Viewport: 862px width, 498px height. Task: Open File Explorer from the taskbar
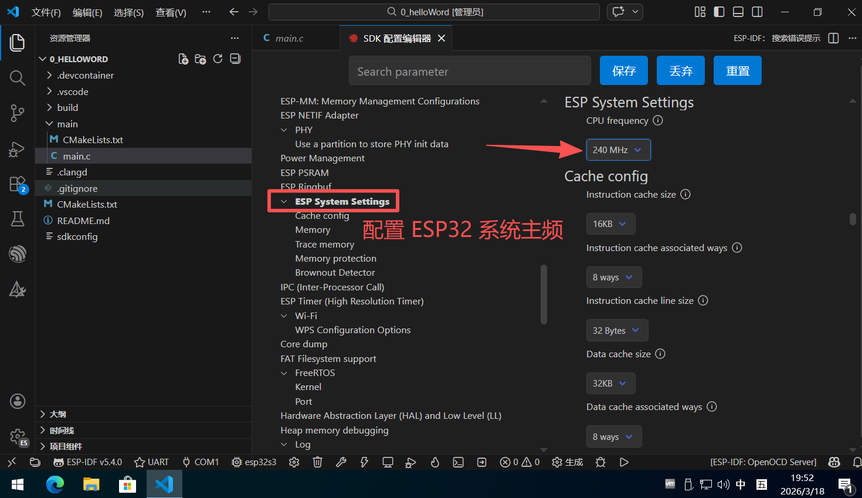pos(91,484)
